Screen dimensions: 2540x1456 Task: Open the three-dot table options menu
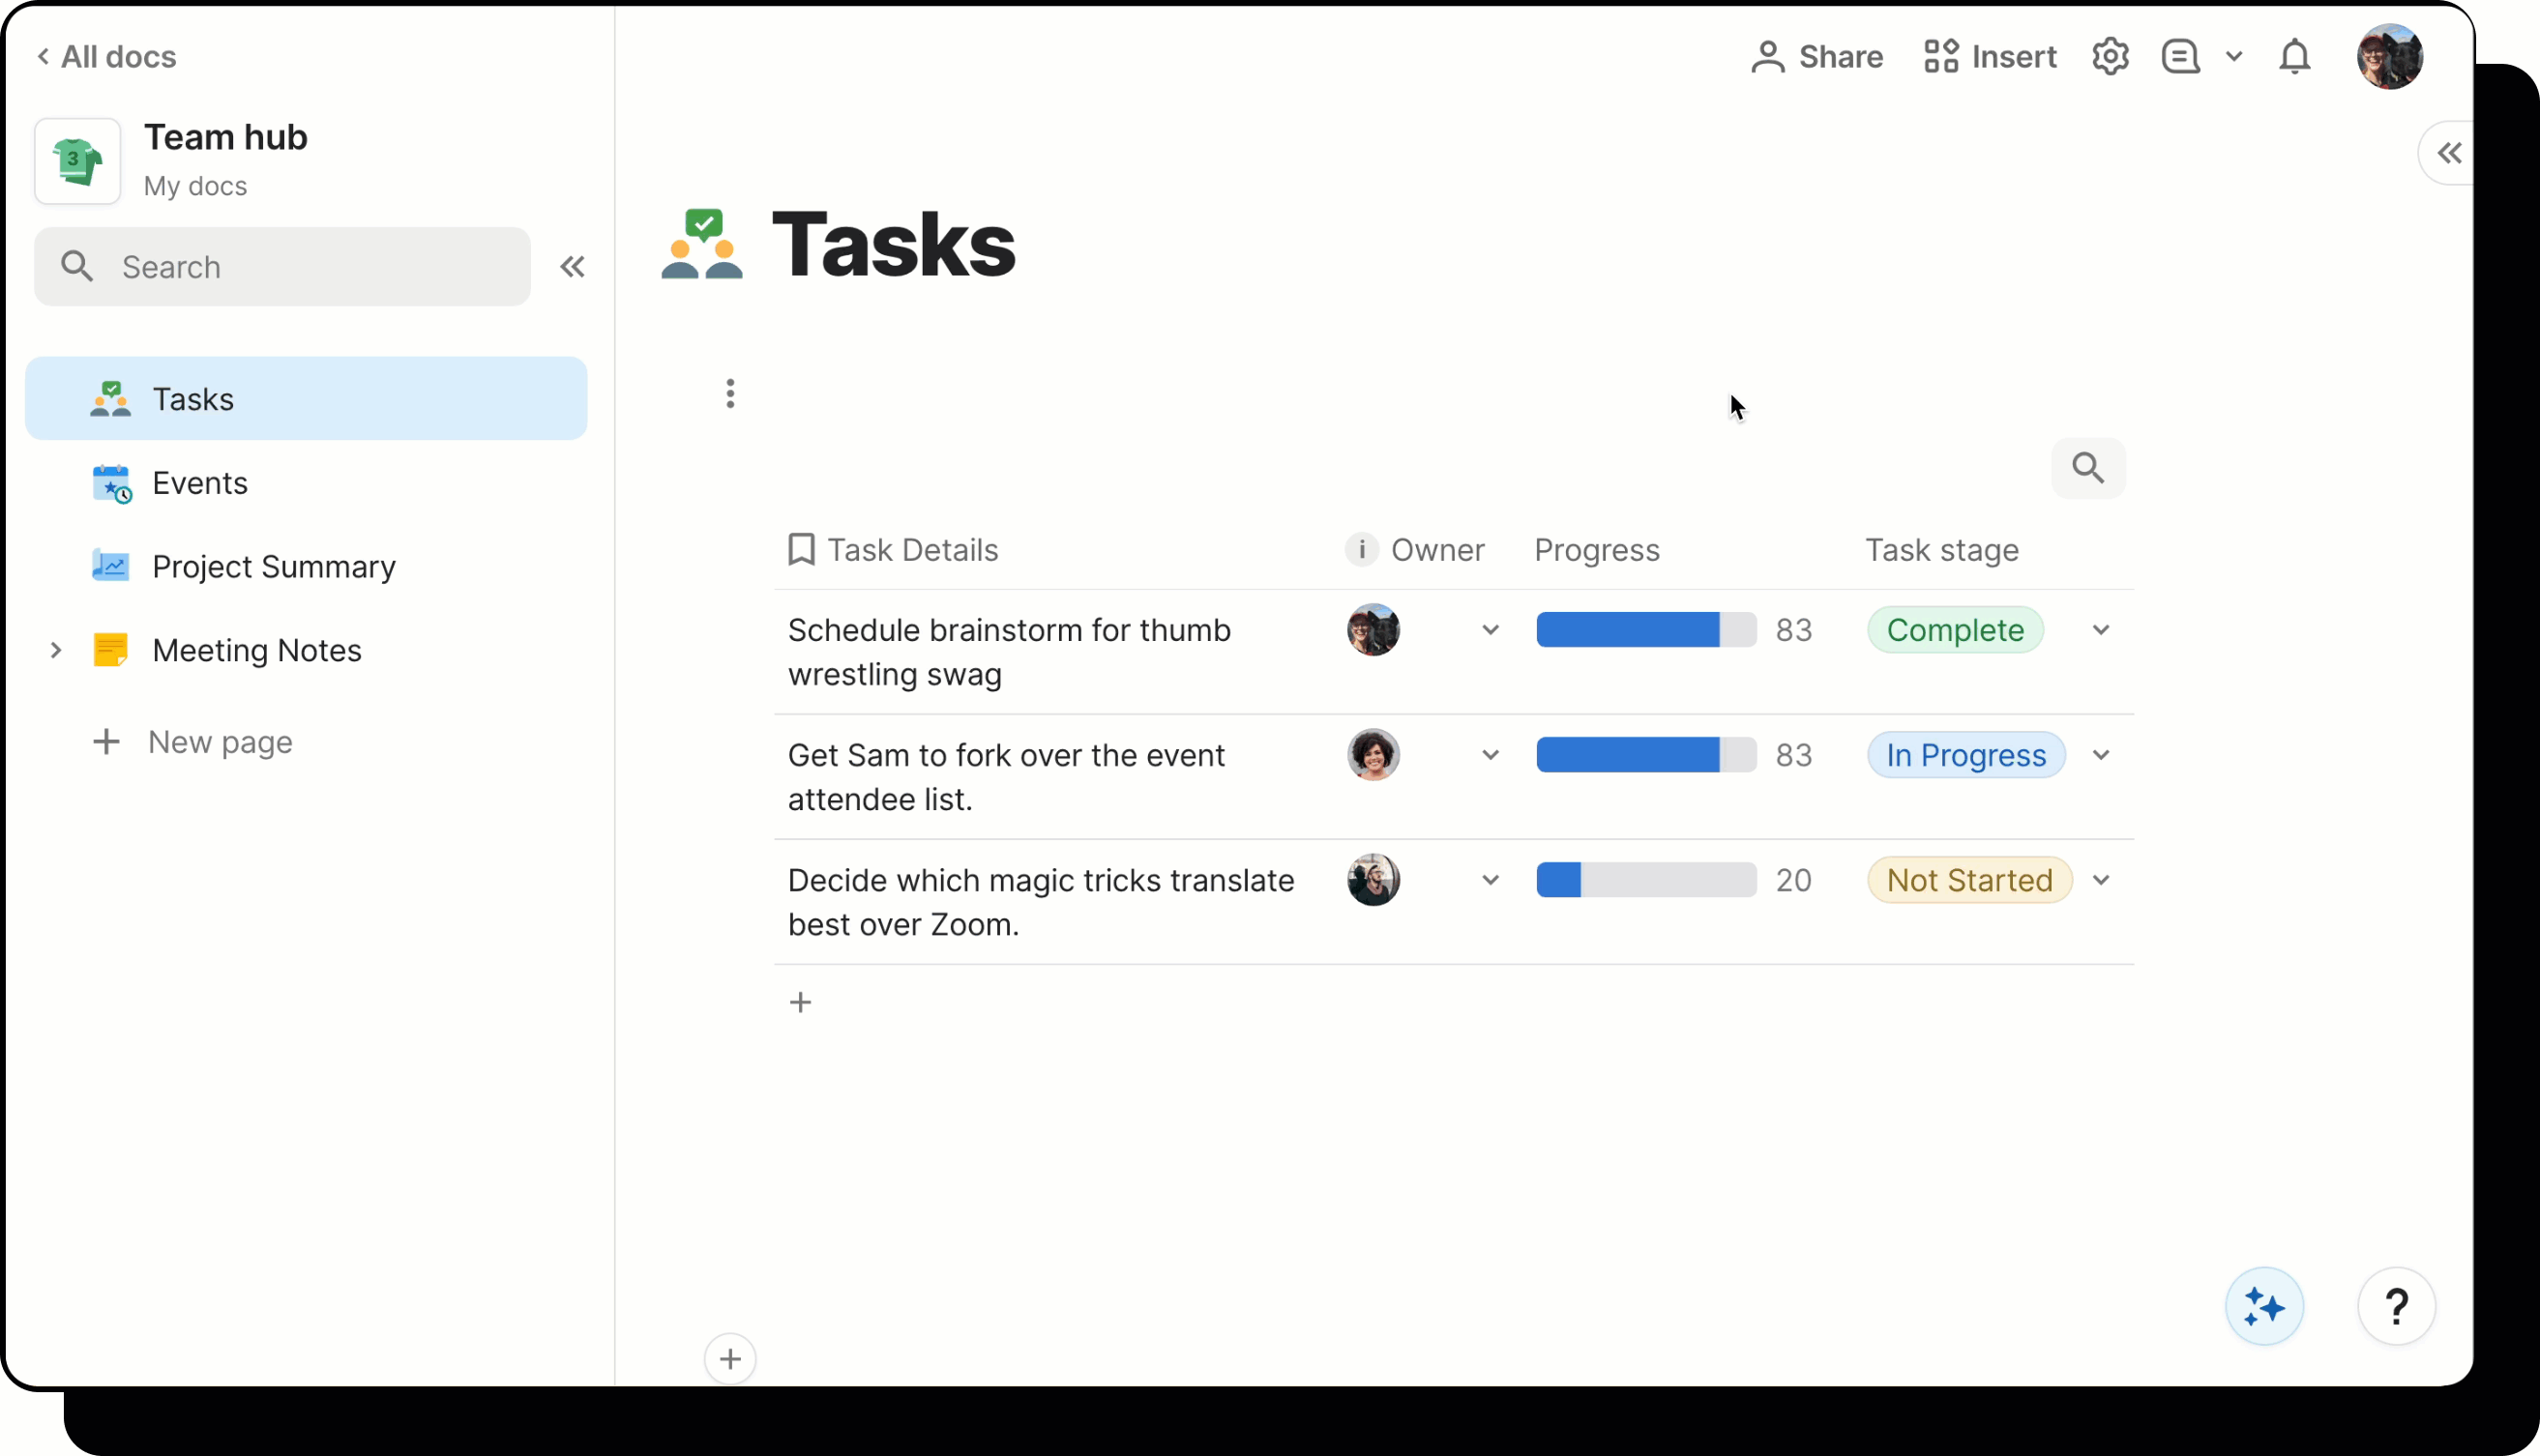pos(730,394)
